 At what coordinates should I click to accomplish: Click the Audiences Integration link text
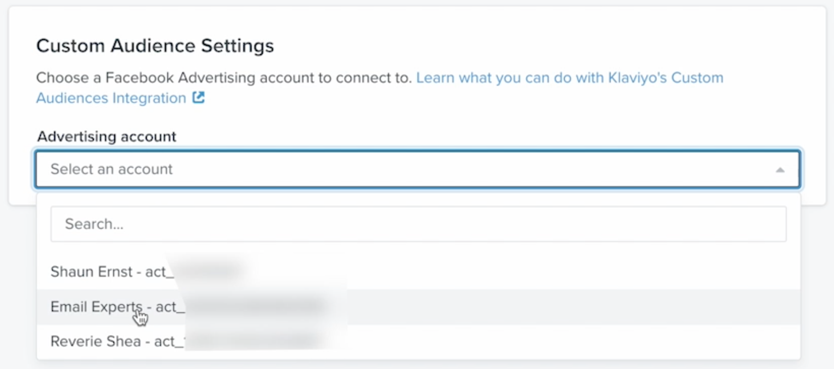[x=111, y=99]
